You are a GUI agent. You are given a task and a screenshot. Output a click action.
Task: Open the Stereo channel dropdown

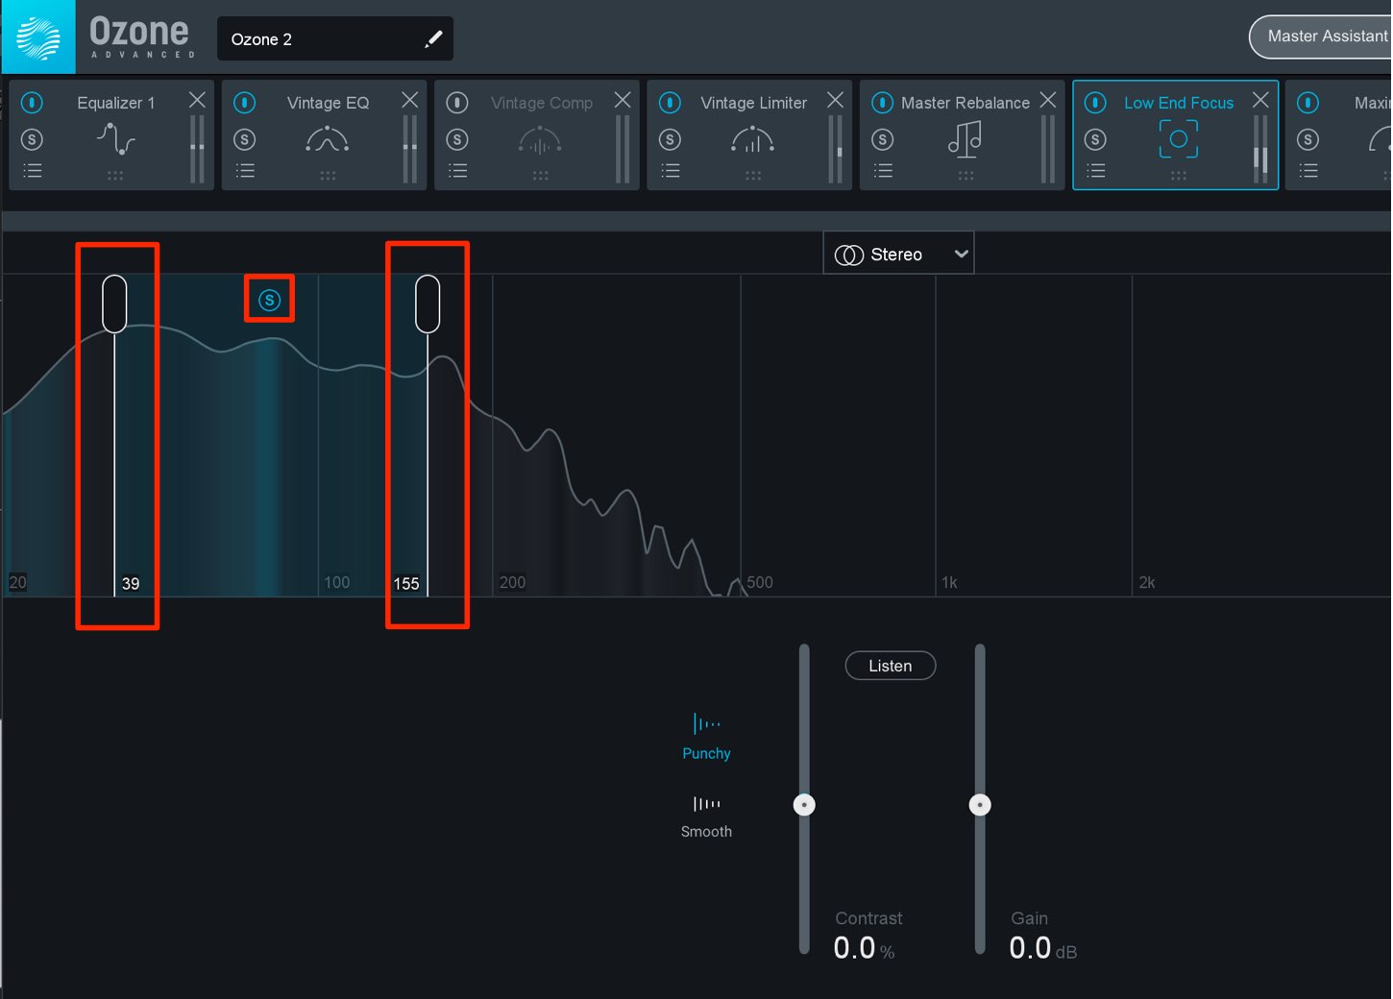coord(897,253)
